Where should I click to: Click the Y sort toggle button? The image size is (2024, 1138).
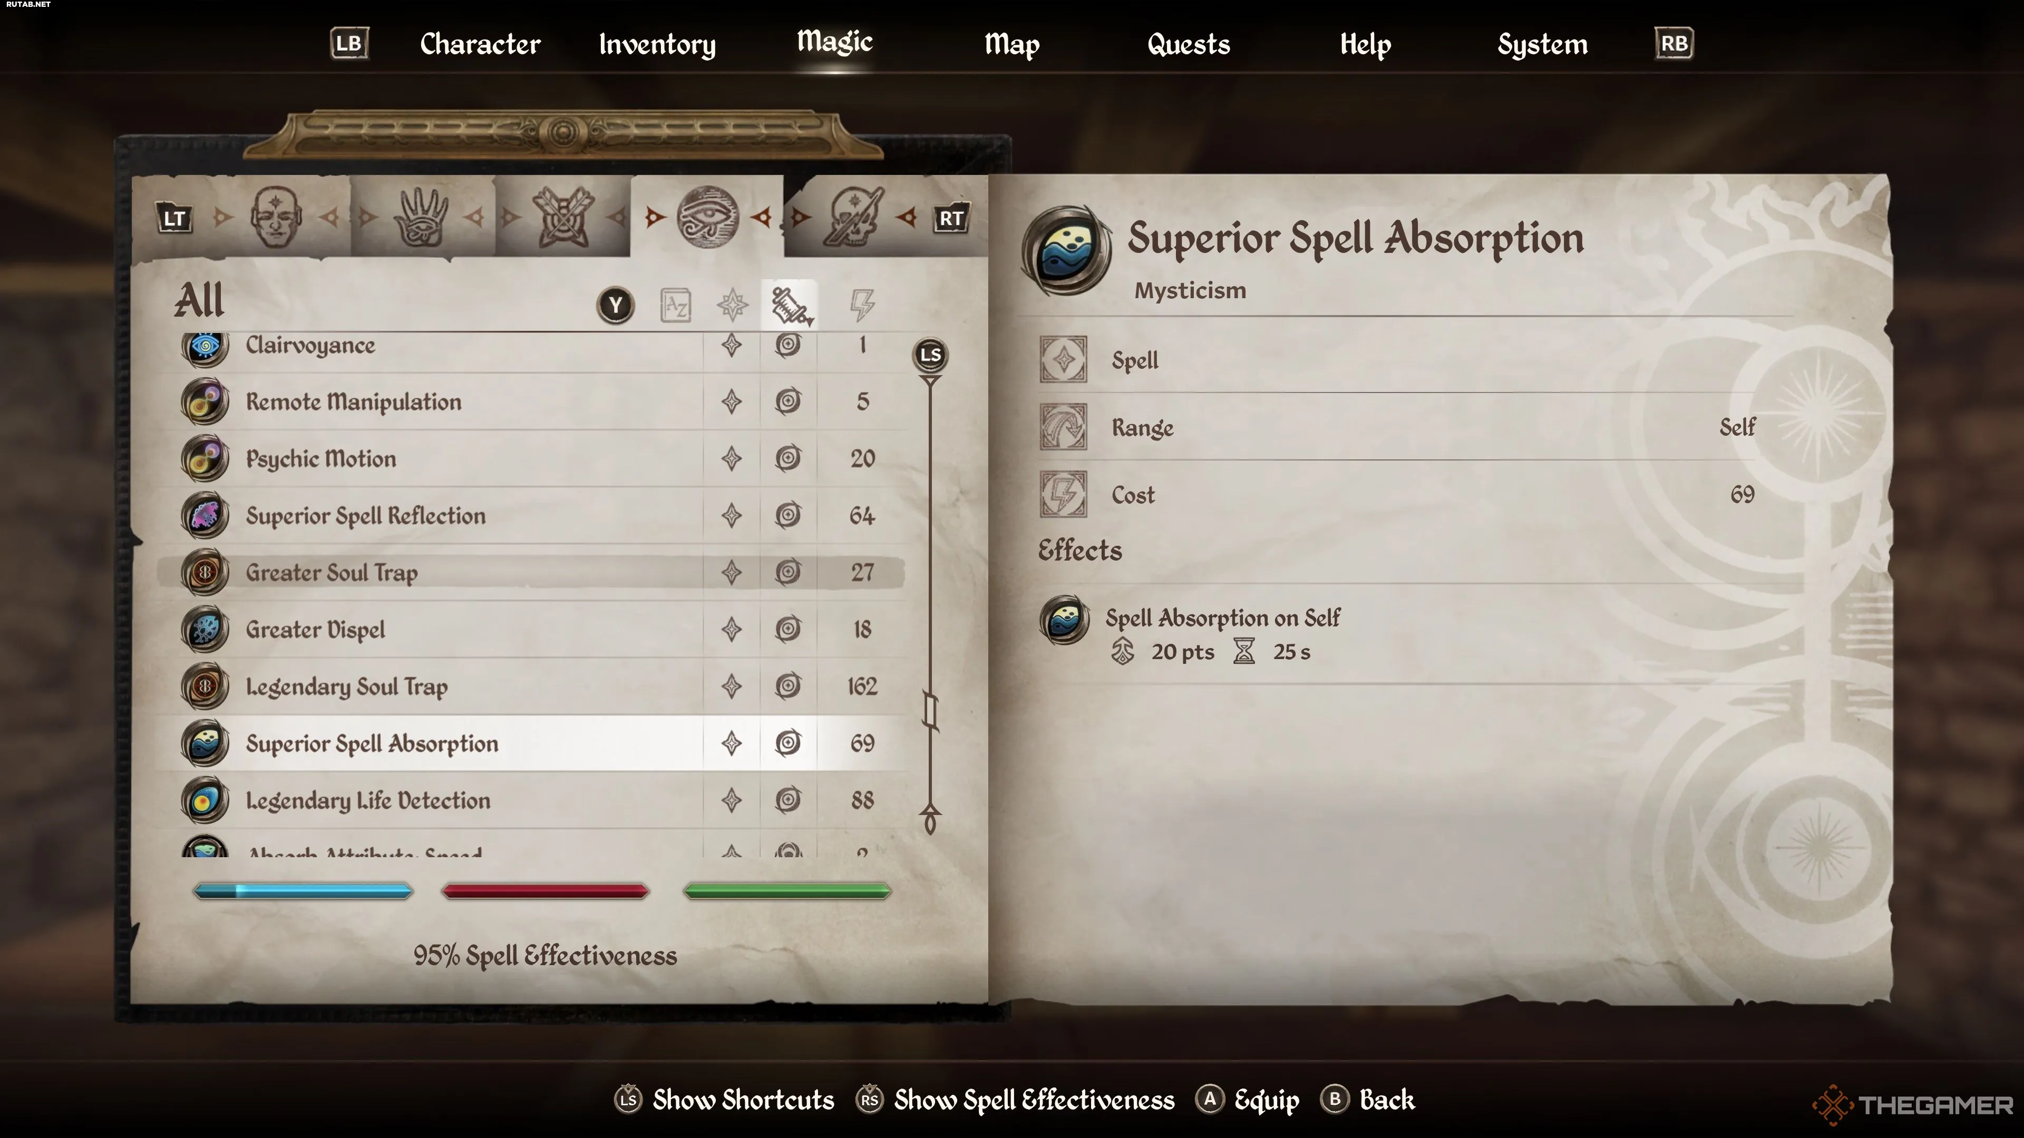click(x=616, y=306)
